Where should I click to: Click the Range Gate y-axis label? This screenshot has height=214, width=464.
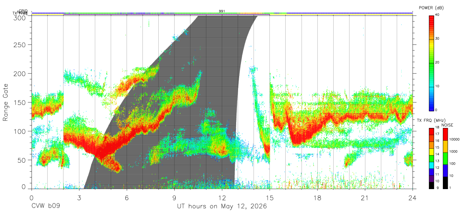click(6, 102)
